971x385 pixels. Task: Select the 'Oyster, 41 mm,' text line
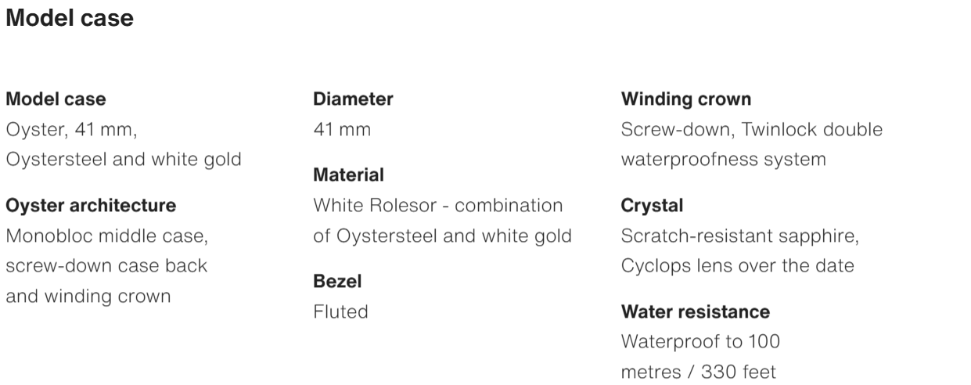click(76, 129)
